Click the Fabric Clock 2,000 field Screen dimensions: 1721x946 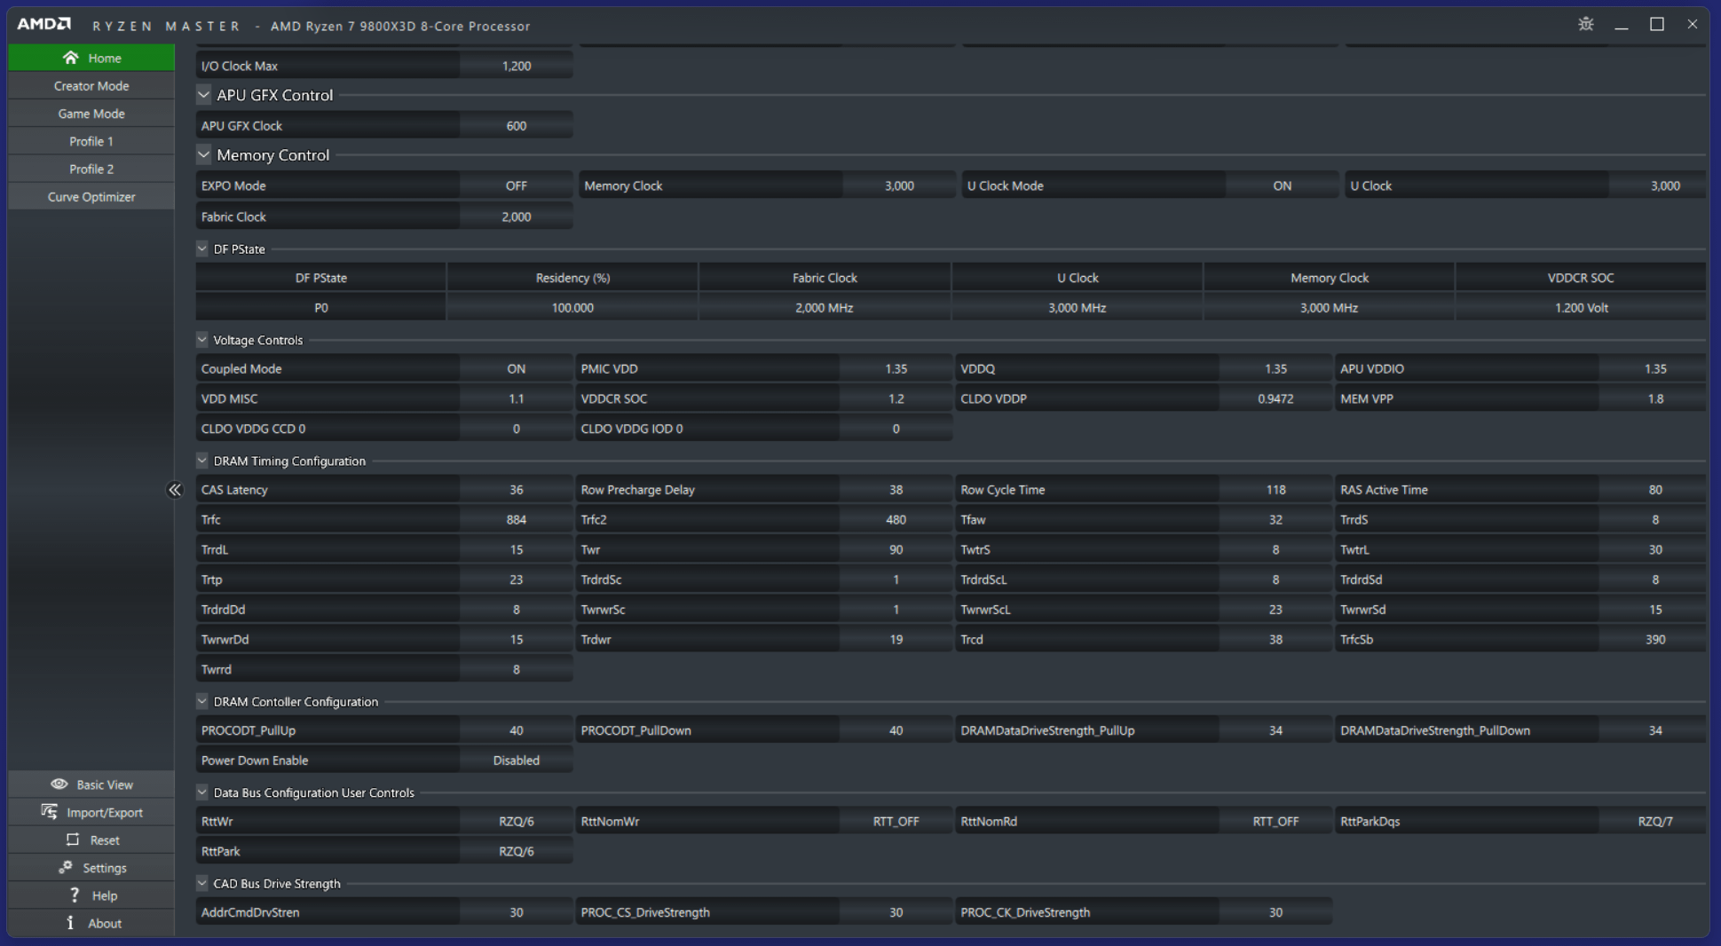(516, 217)
